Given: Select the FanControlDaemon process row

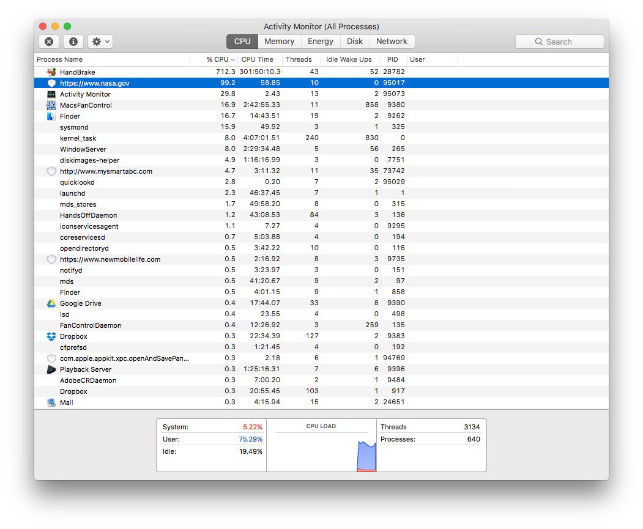Looking at the screenshot, I should tap(321, 325).
